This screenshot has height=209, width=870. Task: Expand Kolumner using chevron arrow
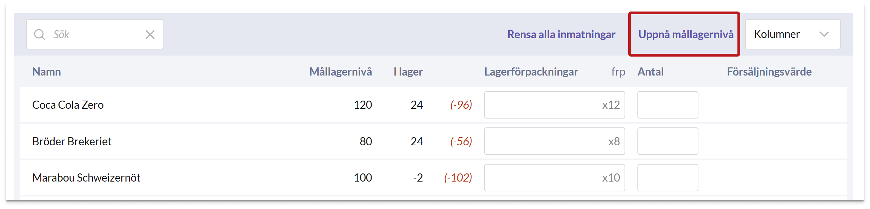pos(824,34)
